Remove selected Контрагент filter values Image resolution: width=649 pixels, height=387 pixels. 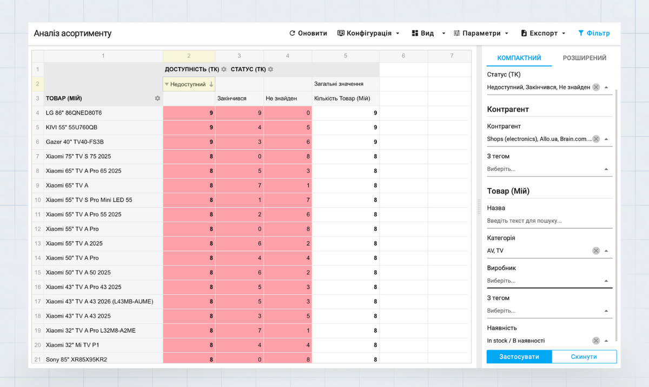click(595, 139)
